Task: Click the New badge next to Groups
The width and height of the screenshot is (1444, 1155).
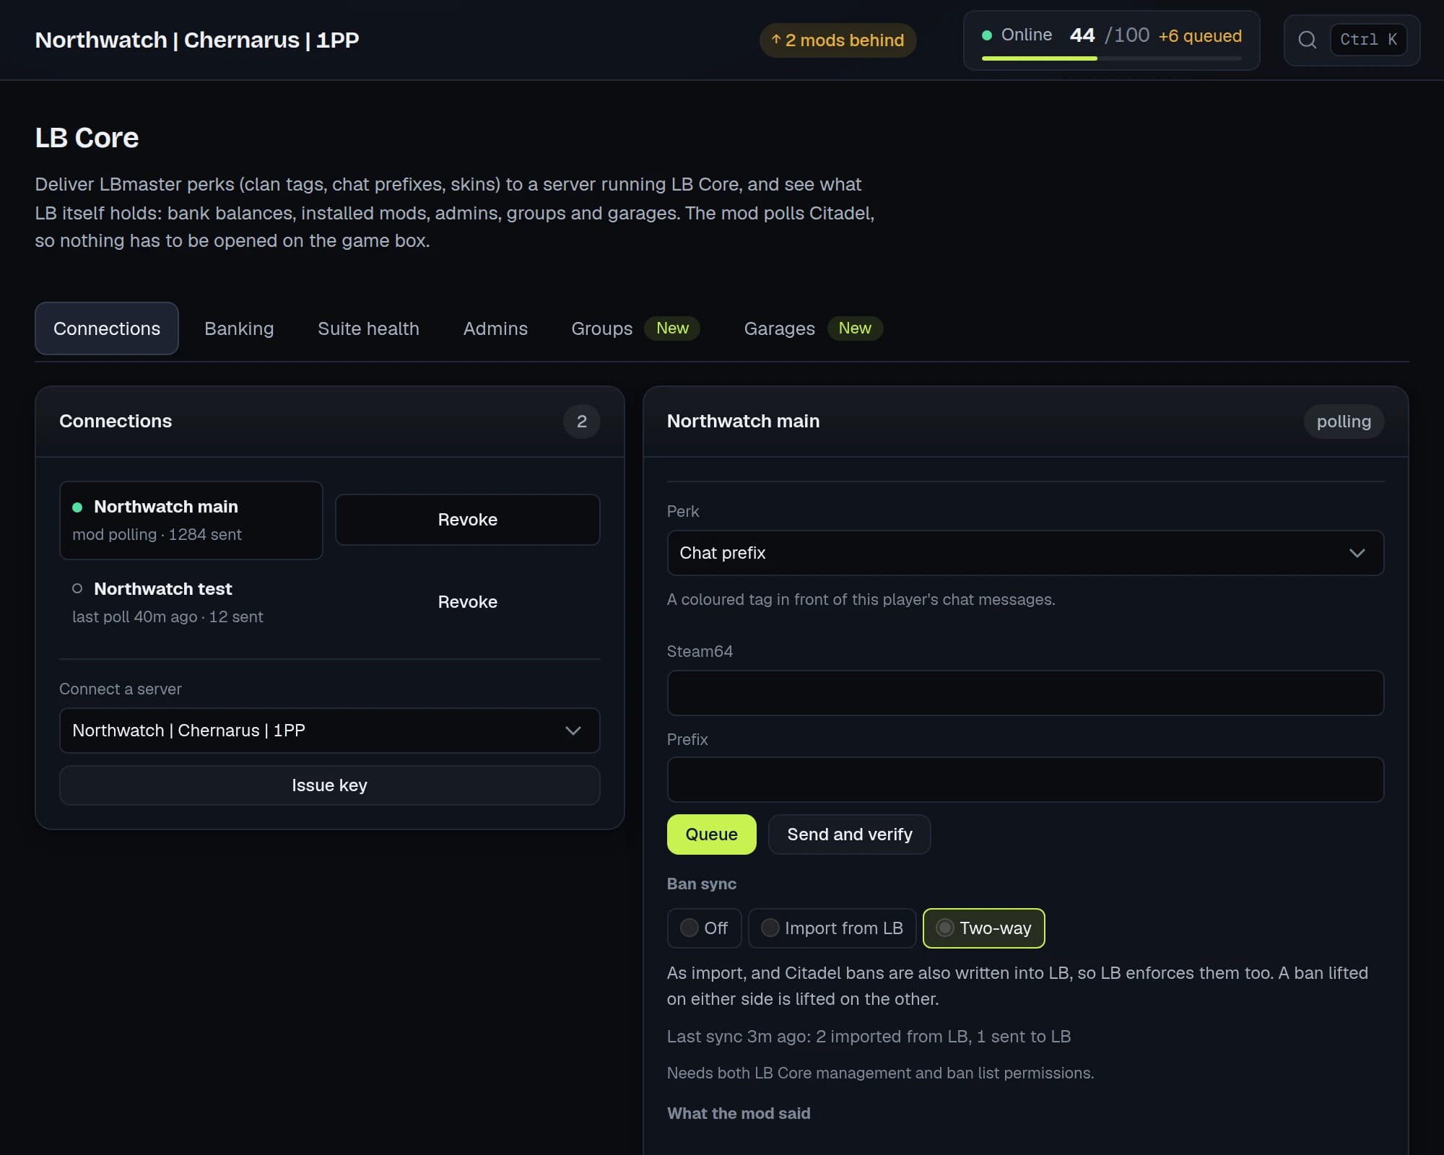Action: (672, 328)
